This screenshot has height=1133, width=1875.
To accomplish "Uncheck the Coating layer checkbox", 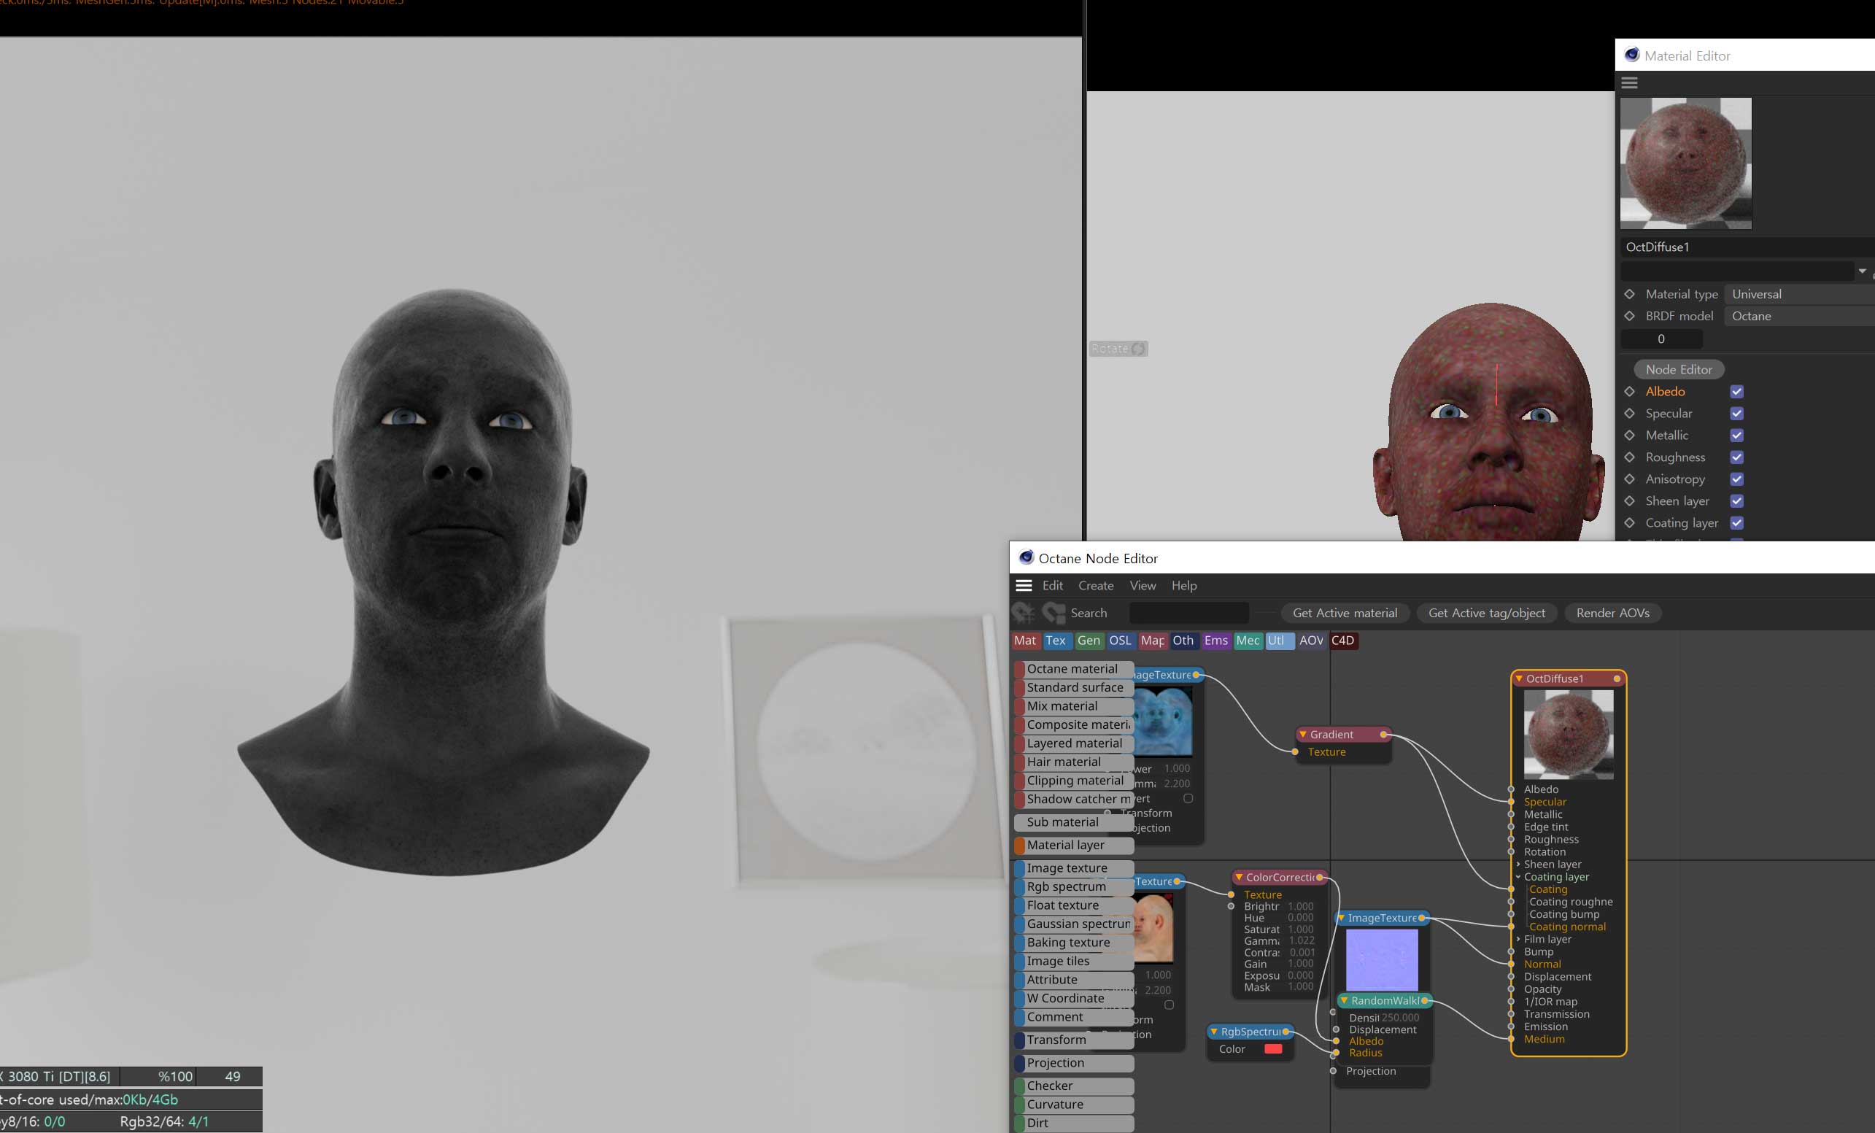I will [1736, 523].
